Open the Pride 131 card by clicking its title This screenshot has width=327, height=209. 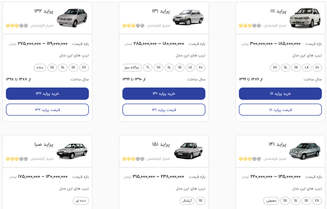click(x=161, y=11)
